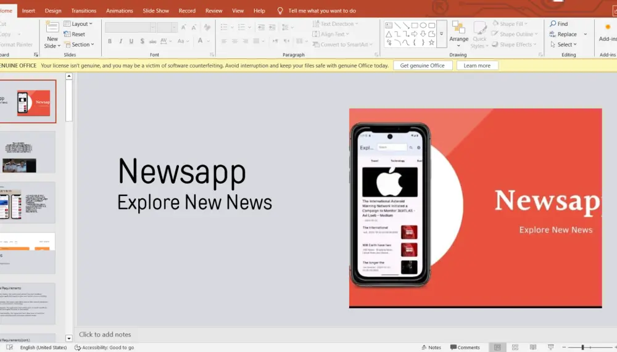The width and height of the screenshot is (617, 352).
Task: Increase font size
Action: [x=183, y=27]
